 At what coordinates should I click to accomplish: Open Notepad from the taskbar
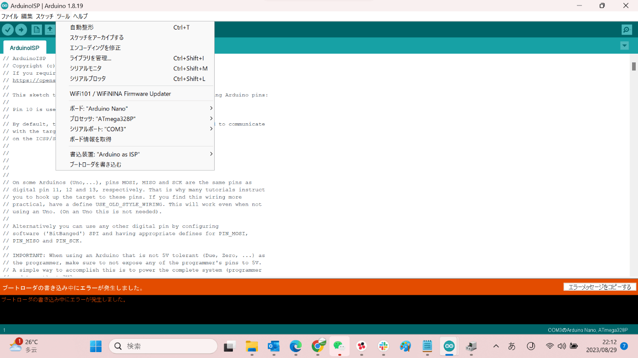click(427, 346)
